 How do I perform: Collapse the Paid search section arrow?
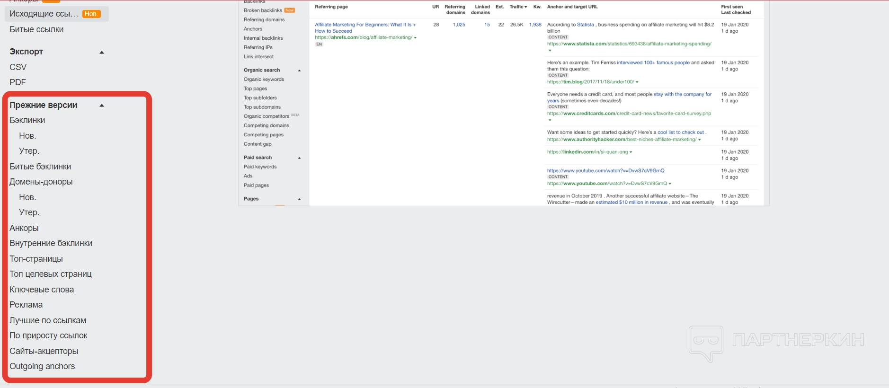pyautogui.click(x=299, y=158)
